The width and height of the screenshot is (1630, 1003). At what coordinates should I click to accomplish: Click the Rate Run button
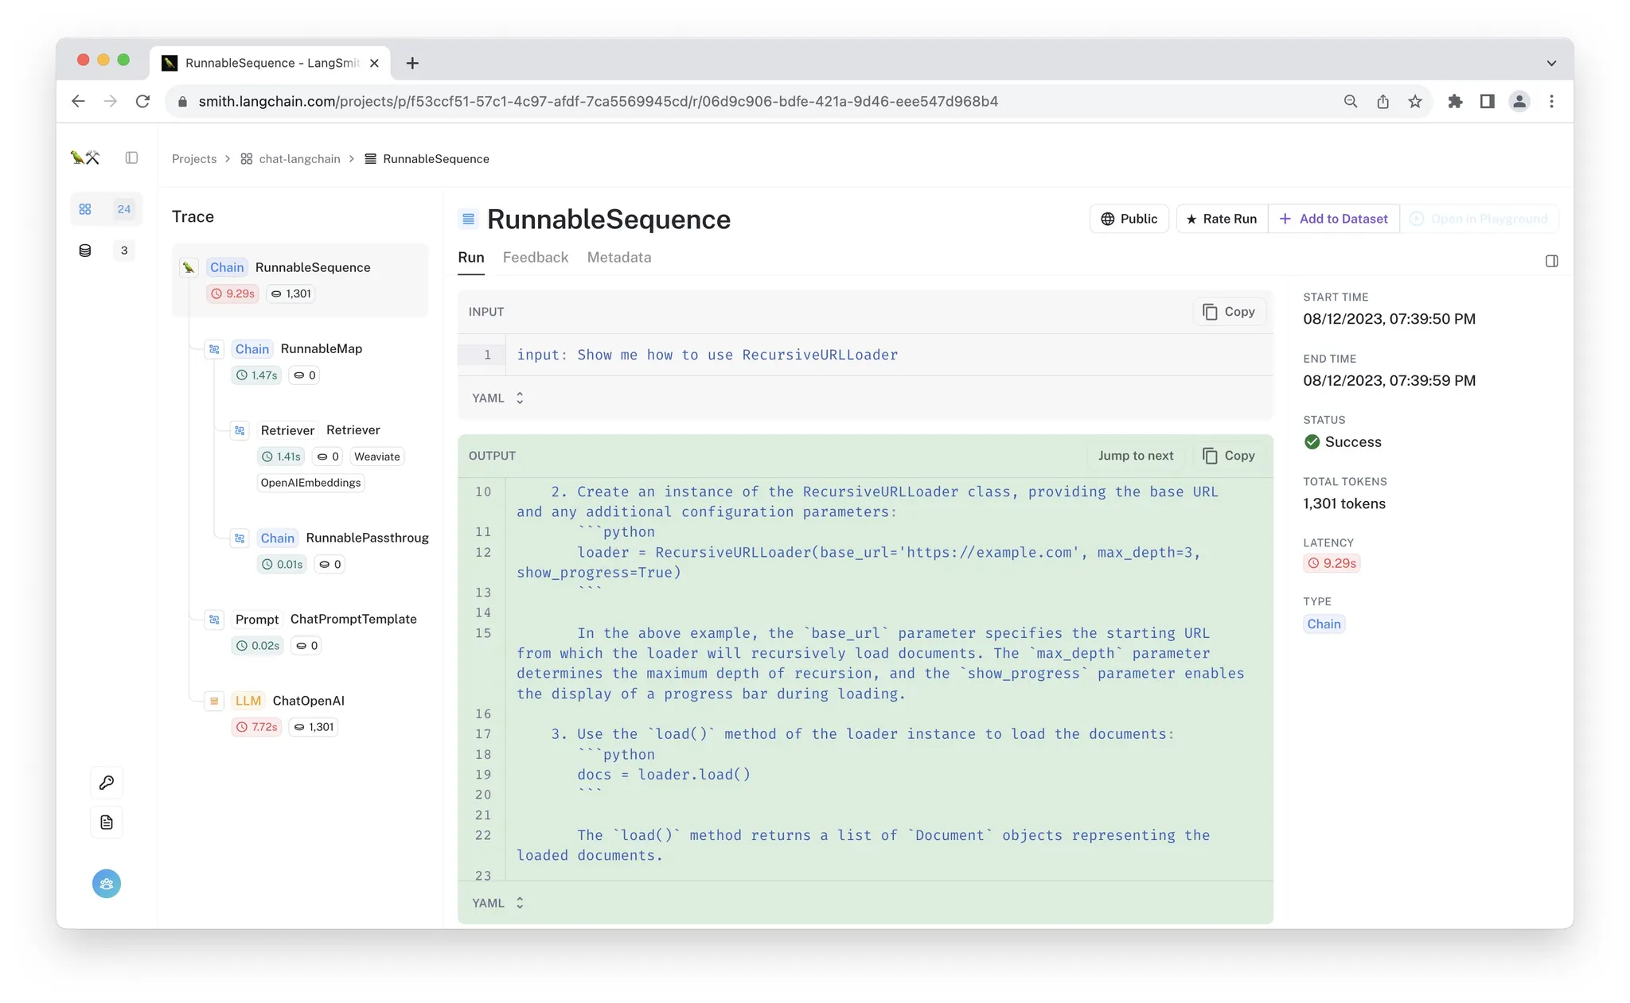point(1222,219)
